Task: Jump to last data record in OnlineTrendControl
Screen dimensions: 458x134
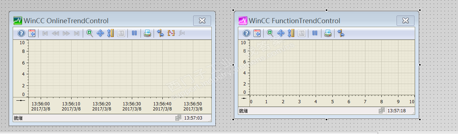Action: 76,33
